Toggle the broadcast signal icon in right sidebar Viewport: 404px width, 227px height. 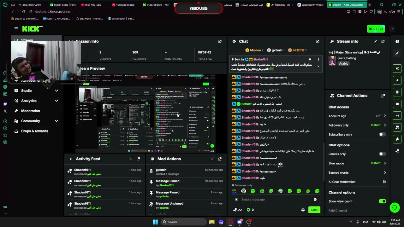pyautogui.click(x=397, y=115)
